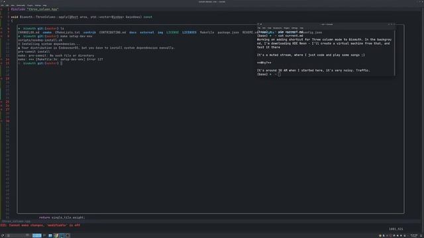Click the 'external' directory name in ls output
Image resolution: width=424 pixels, height=238 pixels.
[x=147, y=32]
